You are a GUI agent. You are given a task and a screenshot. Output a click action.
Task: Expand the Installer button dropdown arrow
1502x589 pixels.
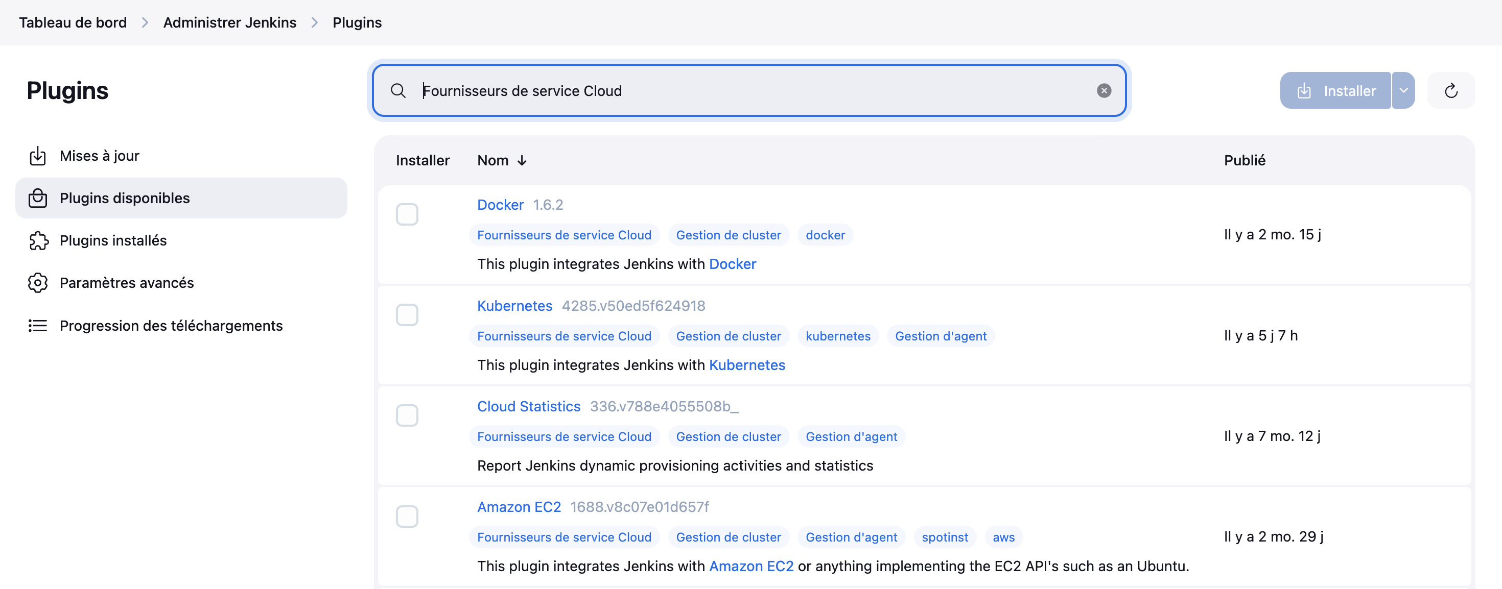point(1403,91)
